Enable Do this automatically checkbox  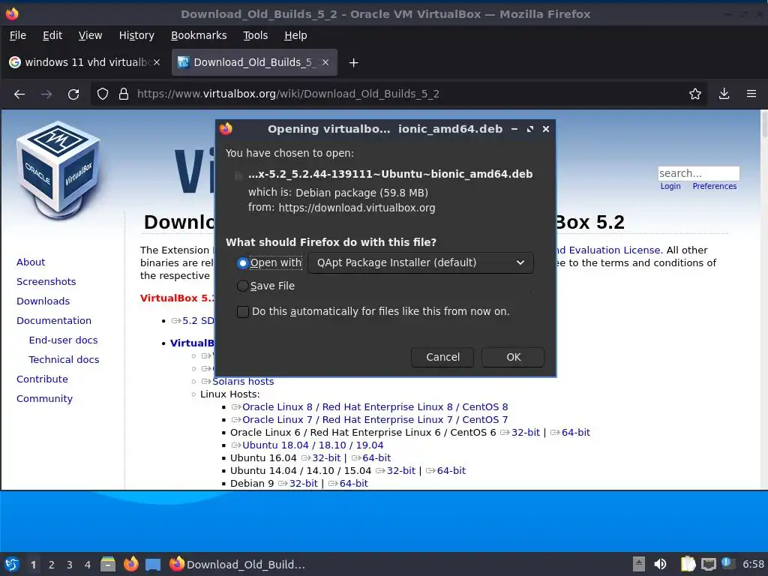[x=243, y=312]
